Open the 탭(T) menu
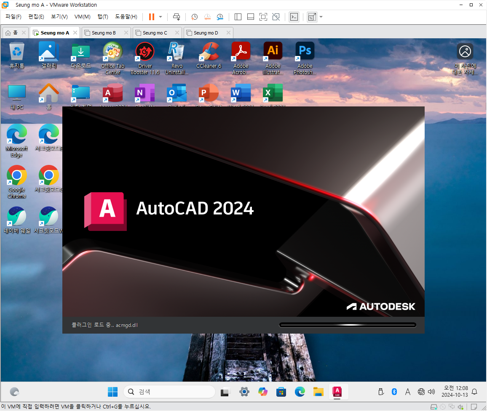The image size is (487, 411). 103,16
